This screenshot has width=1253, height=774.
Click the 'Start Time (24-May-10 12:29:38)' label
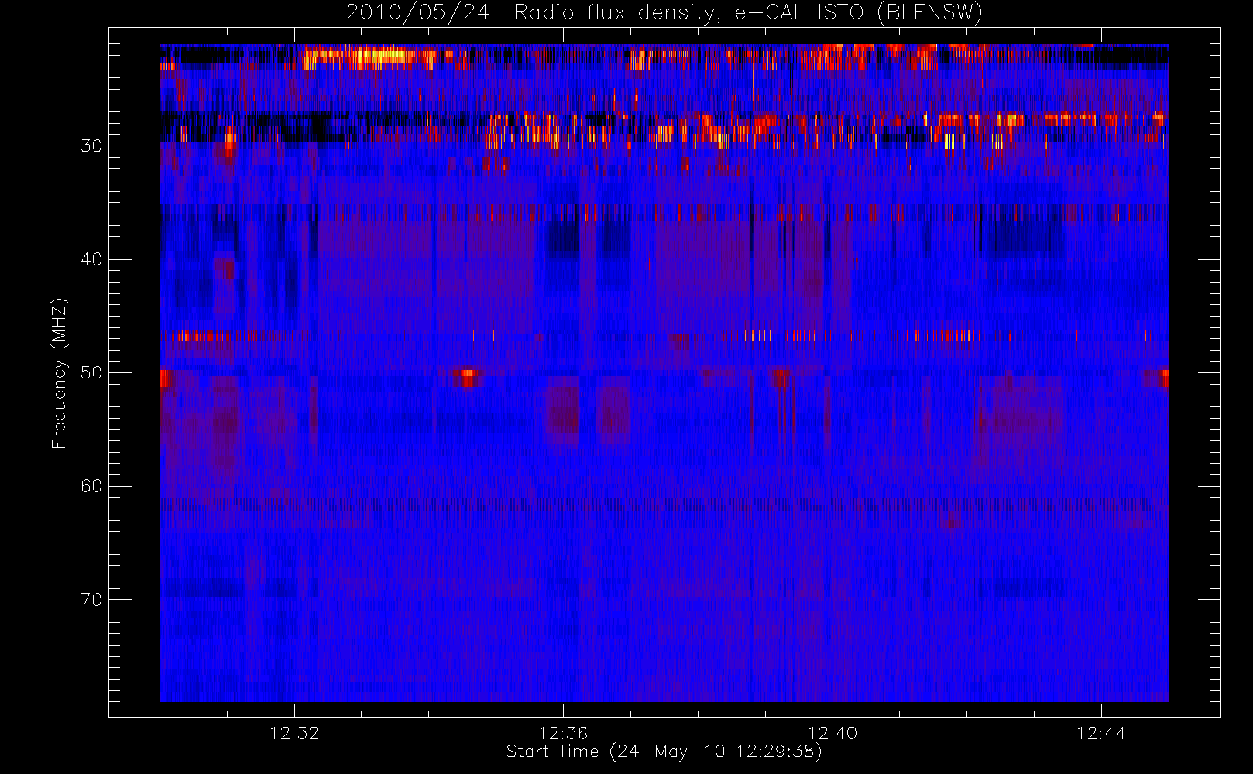pos(664,752)
